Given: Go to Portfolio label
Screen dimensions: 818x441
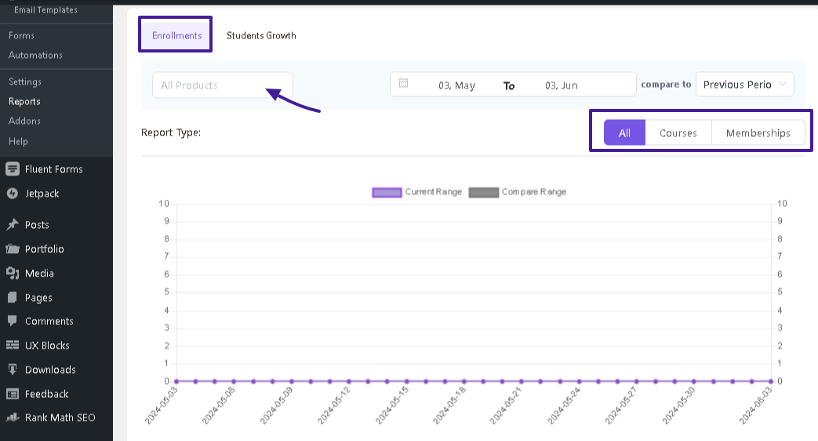Looking at the screenshot, I should click(45, 248).
